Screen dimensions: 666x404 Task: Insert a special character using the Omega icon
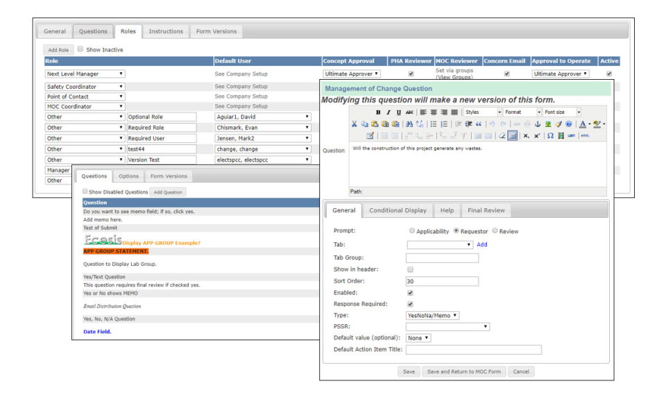[x=551, y=135]
